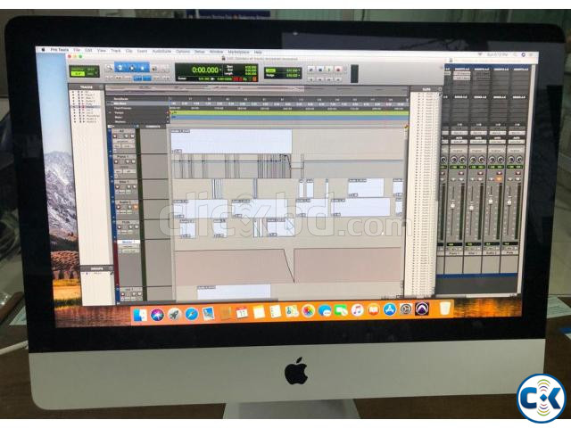The image size is (571, 428).
Task: Open the Edit menu
Action: point(88,50)
